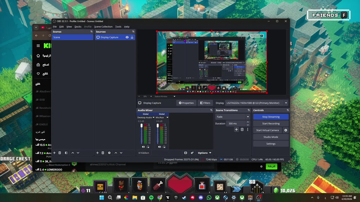
Task: Move scene up with Scenes panel arrow
Action: point(73,153)
